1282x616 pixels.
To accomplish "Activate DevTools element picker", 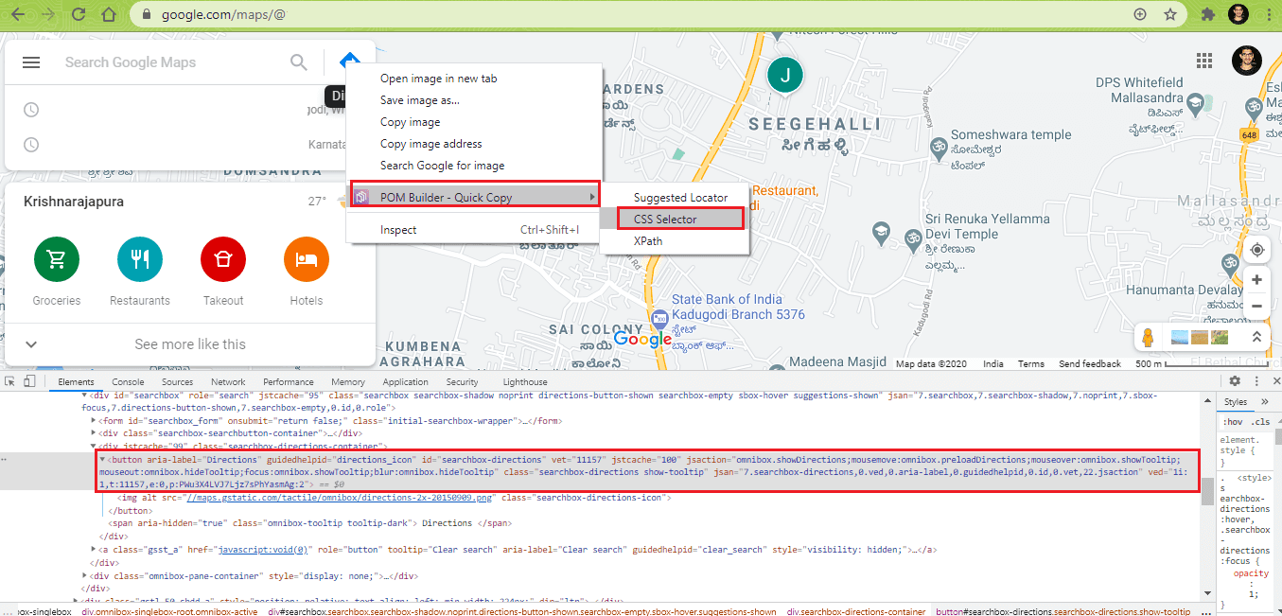I will [9, 381].
